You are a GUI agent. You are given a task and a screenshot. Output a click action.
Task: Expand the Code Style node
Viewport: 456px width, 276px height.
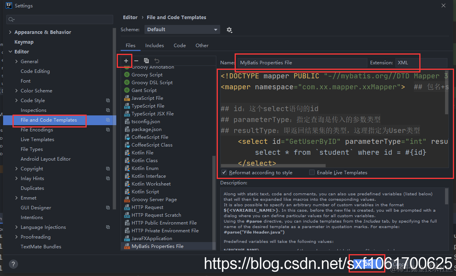[x=16, y=101]
